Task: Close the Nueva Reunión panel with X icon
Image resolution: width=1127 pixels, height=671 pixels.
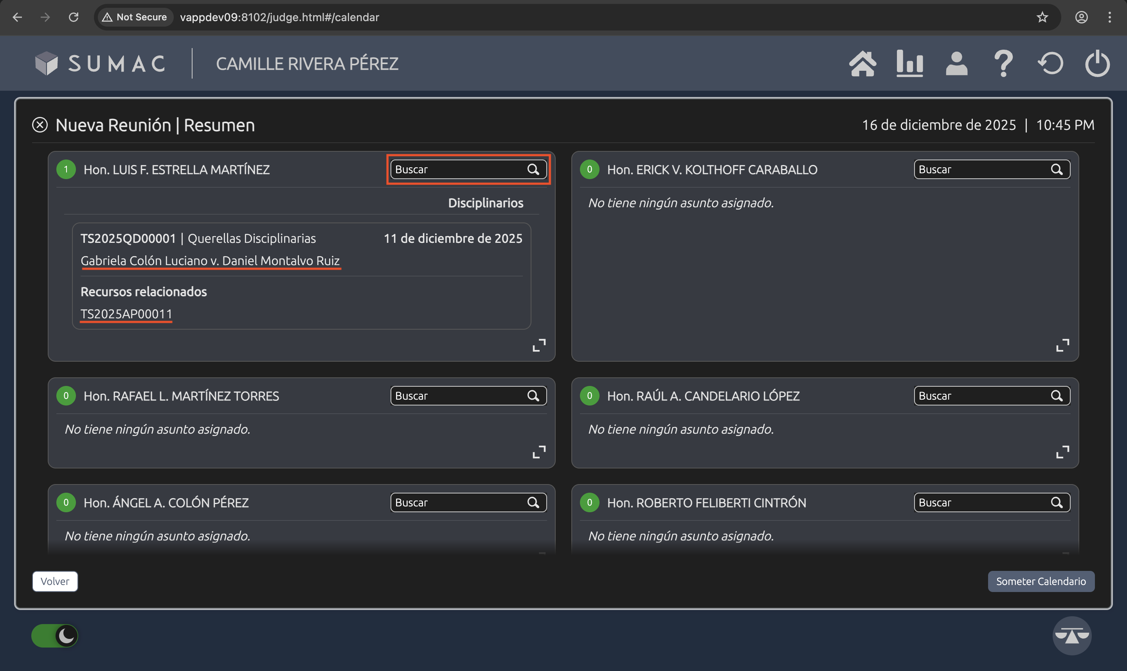Action: tap(40, 125)
